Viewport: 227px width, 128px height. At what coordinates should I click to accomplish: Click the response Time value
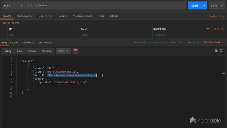[181, 42]
